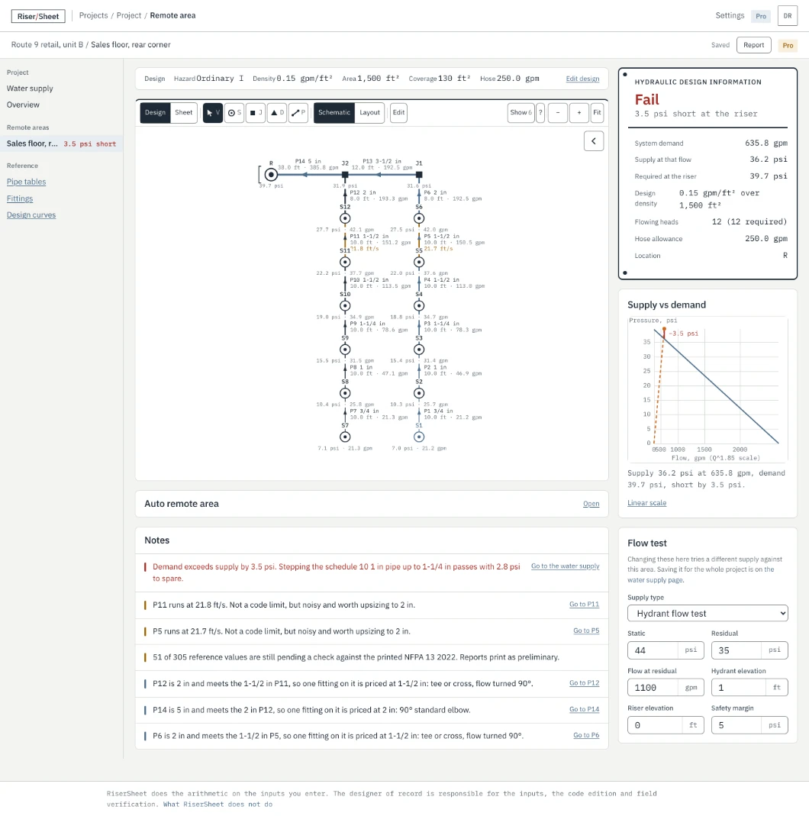The width and height of the screenshot is (809, 816).
Task: Select sprinkler S11 in the schematic
Action: pos(345,263)
